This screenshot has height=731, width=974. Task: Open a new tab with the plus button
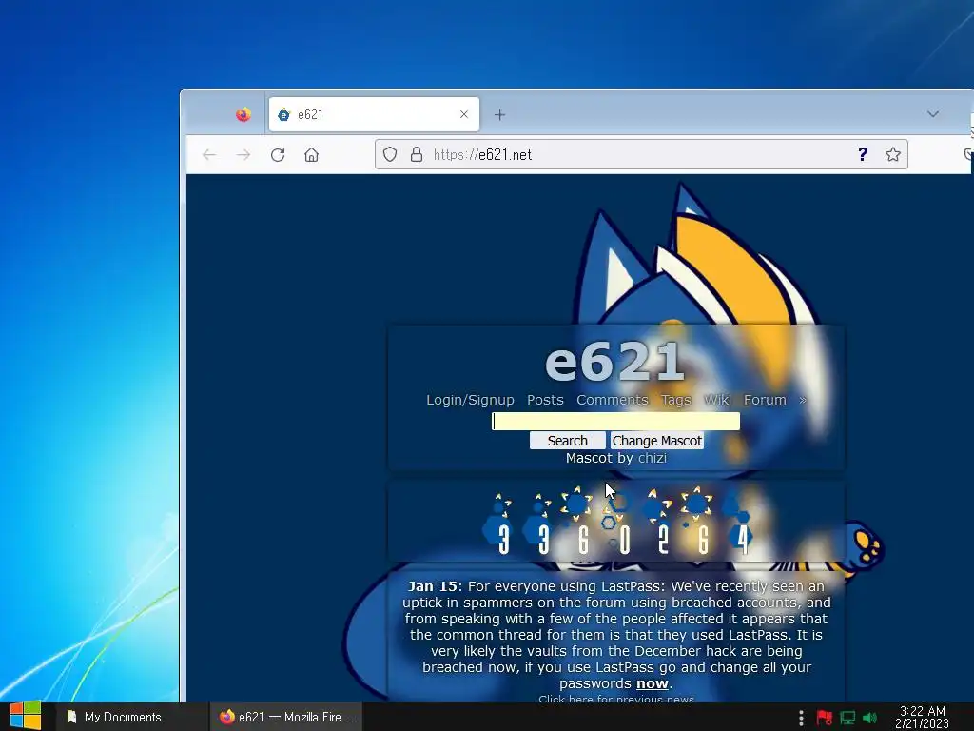(499, 114)
